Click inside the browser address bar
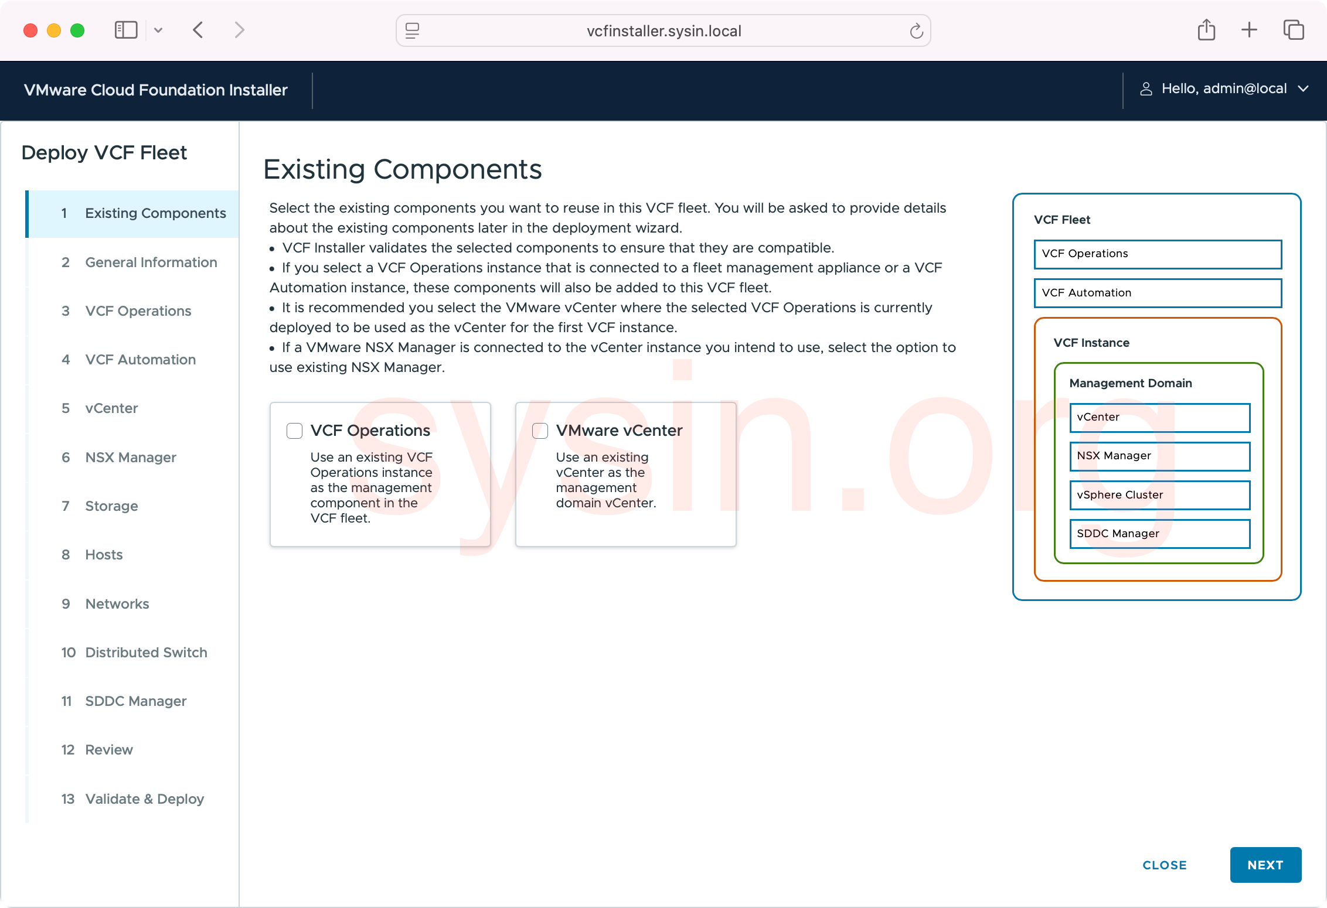This screenshot has height=908, width=1327. click(663, 30)
